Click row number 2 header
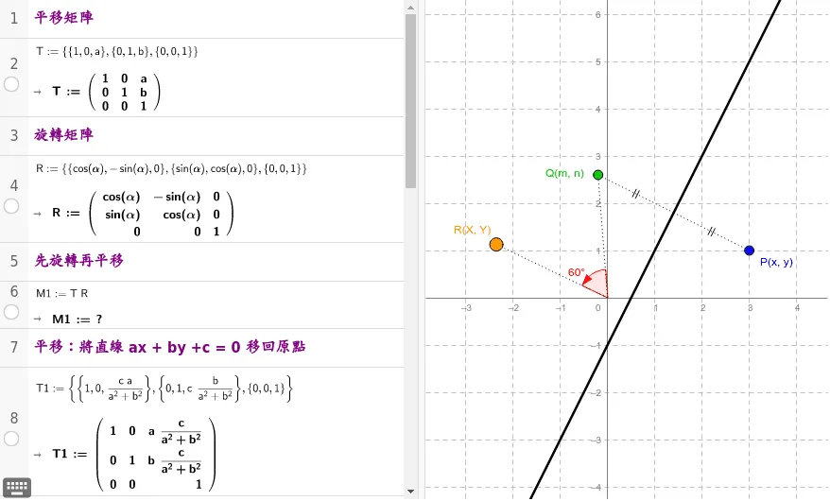Screen dimensions: 830x501 14,63
